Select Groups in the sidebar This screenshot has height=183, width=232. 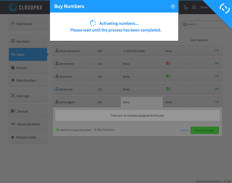(28, 67)
